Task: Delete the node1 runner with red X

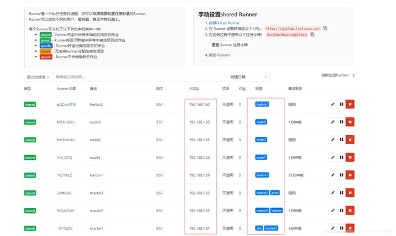Action: (350, 158)
